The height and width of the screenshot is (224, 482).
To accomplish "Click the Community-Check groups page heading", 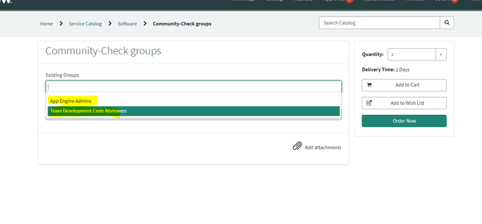I will coord(103,51).
